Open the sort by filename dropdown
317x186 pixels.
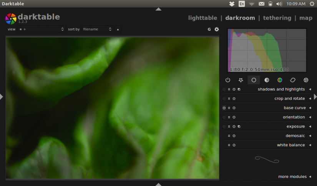click(98, 29)
